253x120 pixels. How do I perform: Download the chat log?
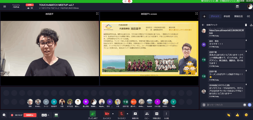[251, 25]
